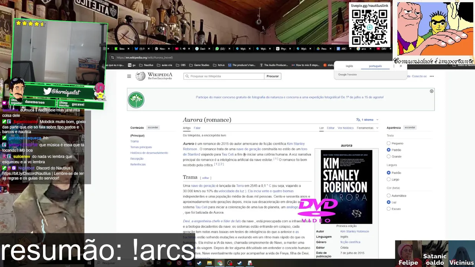Open How to mix 8 steps bookmark
This screenshot has width=475, height=267.
point(305,65)
